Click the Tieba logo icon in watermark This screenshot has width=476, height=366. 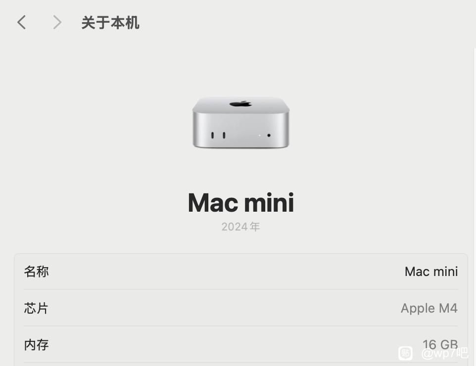pyautogui.click(x=405, y=353)
